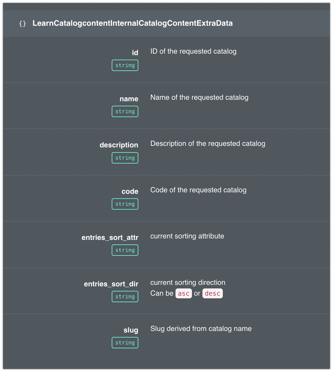This screenshot has width=333, height=372.
Task: Select the slug property label
Action: click(131, 330)
